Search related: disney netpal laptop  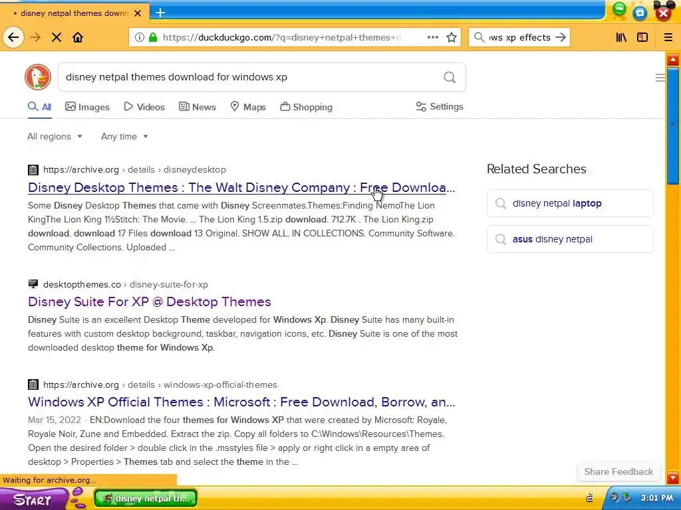pos(570,203)
